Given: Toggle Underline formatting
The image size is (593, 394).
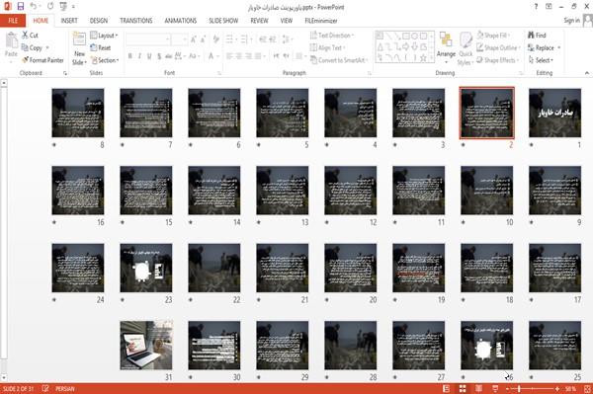Looking at the screenshot, I should coord(149,56).
